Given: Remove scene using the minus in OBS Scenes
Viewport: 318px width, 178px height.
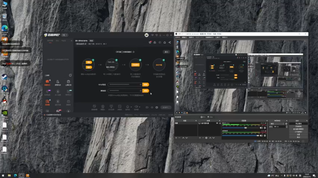Looking at the screenshot, I should click(x=179, y=138).
